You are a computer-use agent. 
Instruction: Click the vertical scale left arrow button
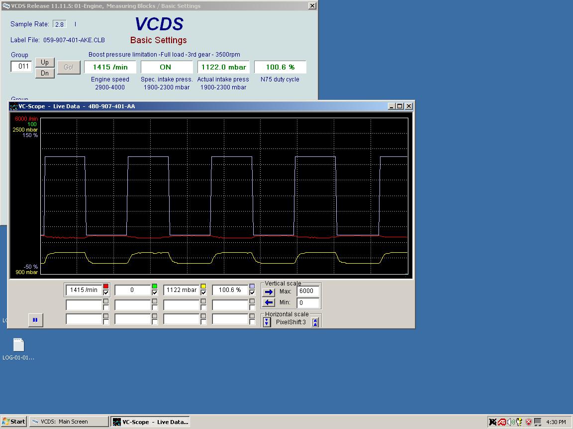(269, 302)
